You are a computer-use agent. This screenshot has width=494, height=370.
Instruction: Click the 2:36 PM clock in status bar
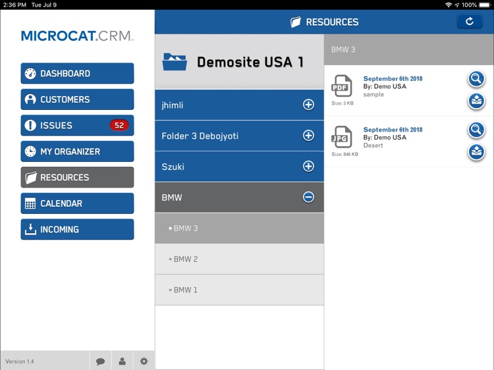coord(14,5)
